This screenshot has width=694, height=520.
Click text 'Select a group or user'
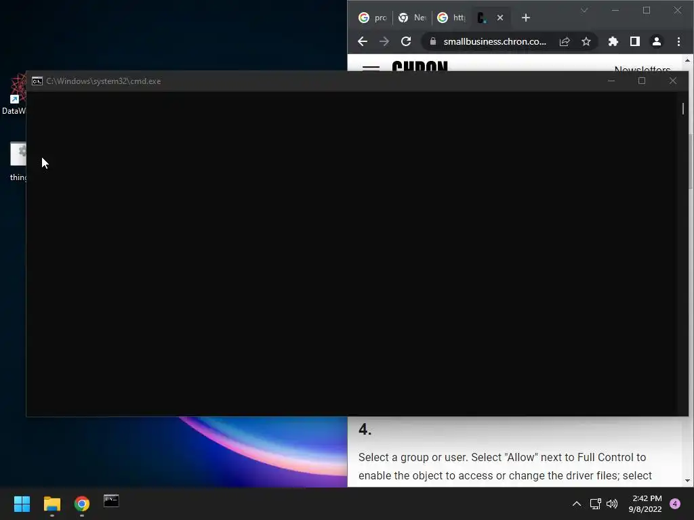413,457
